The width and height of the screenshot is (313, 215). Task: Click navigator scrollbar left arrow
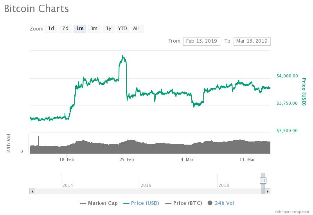32,192
